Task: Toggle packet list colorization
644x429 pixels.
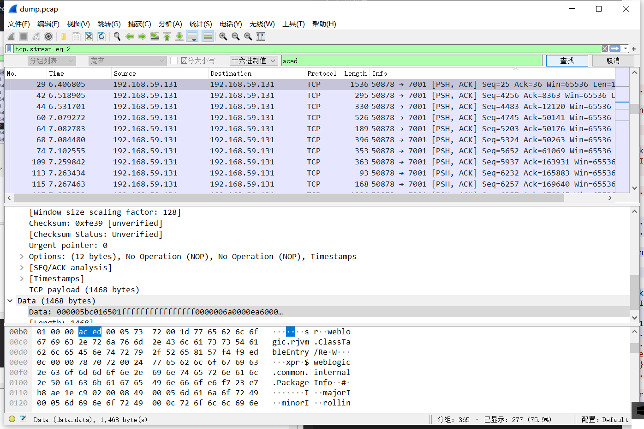Action: (207, 36)
